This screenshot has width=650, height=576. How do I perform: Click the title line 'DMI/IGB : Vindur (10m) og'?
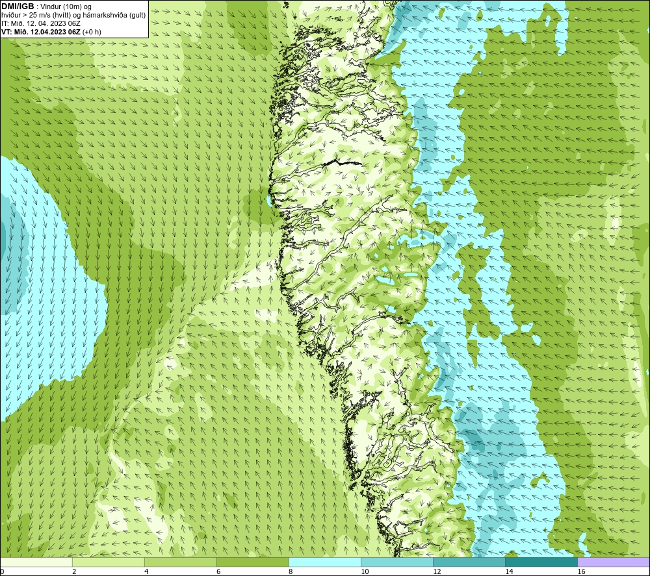click(x=46, y=6)
